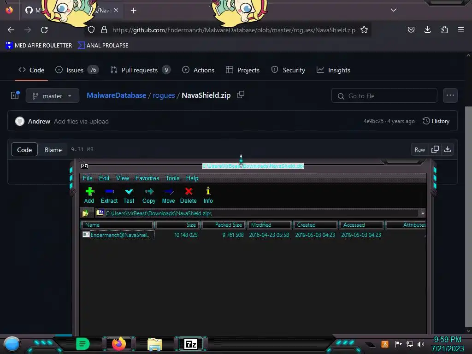Click the Move toolbar icon in 7-Zip
The width and height of the screenshot is (472, 354).
coord(169,191)
